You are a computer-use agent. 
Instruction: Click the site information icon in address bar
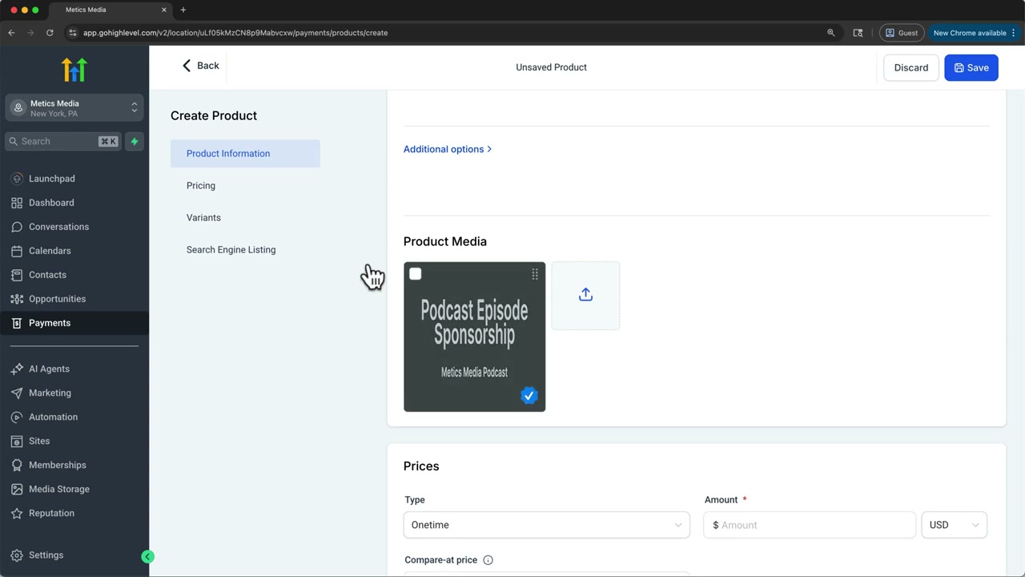tap(72, 33)
